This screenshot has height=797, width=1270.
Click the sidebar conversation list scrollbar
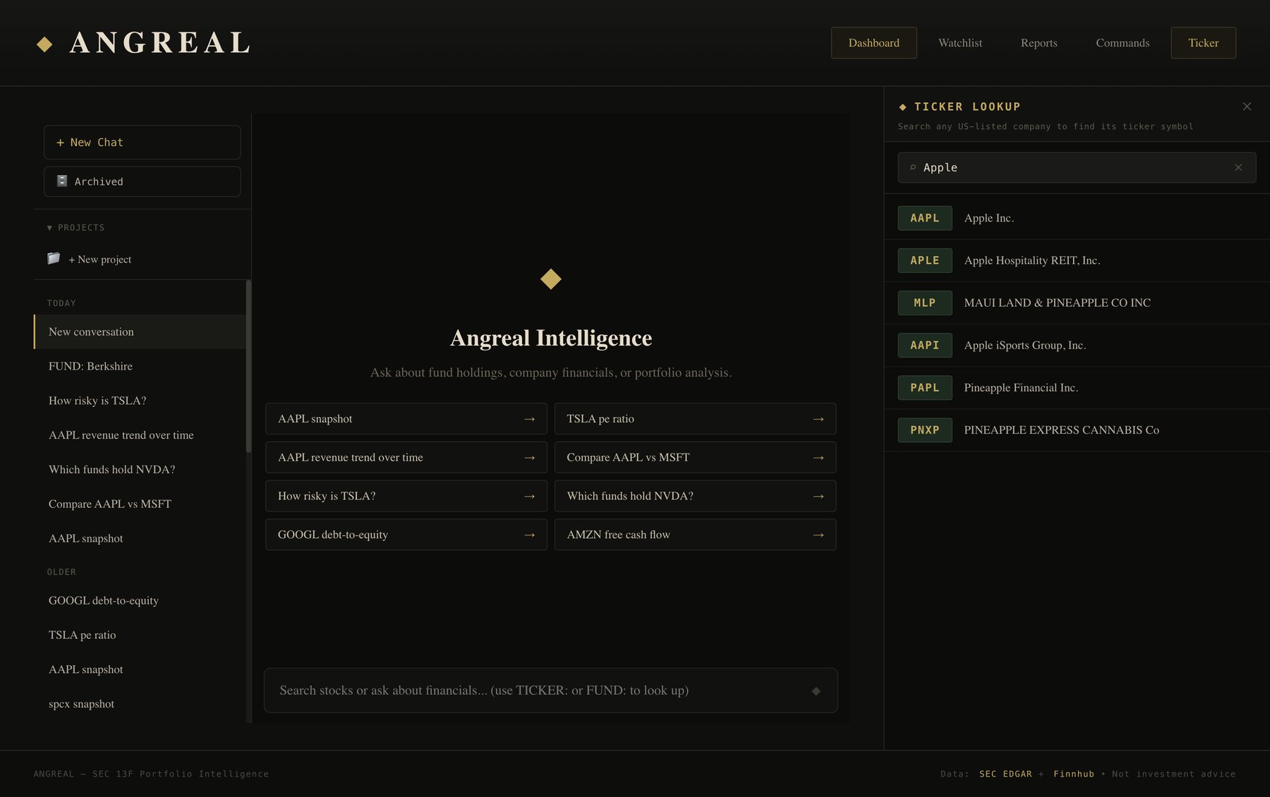point(248,367)
